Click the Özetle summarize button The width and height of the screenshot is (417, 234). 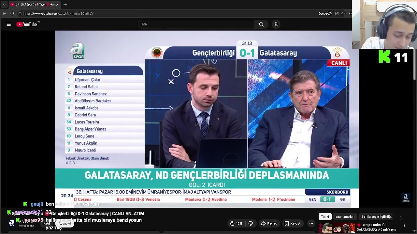tap(325, 14)
